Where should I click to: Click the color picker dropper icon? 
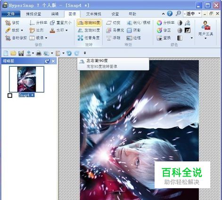click(x=188, y=23)
